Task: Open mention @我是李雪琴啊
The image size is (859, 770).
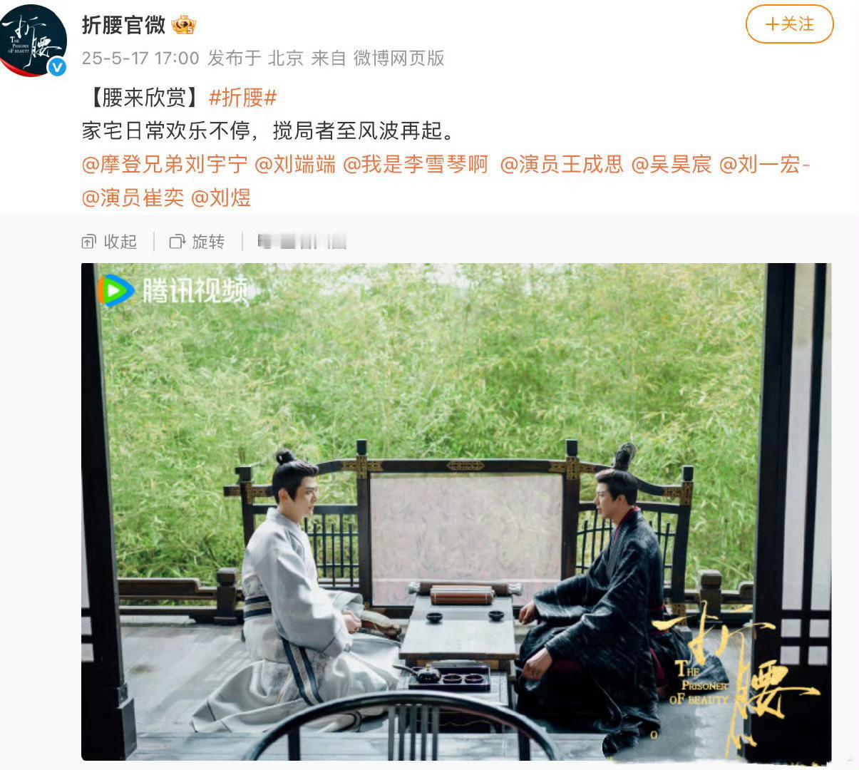Action: coord(416,164)
